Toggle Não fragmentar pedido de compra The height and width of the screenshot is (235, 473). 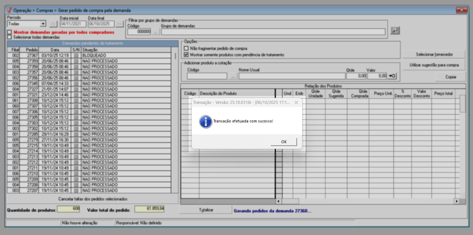click(x=186, y=48)
